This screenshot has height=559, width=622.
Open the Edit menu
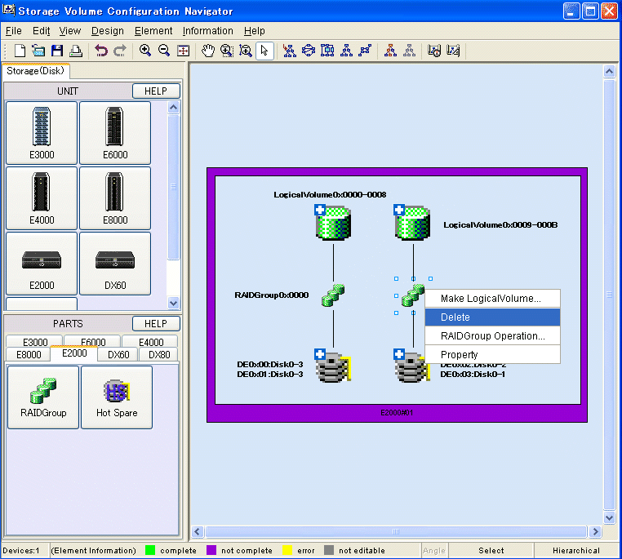coord(42,31)
